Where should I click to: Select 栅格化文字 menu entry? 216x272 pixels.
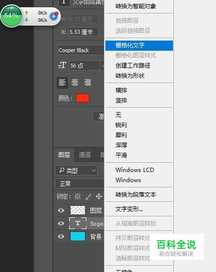pos(139,45)
